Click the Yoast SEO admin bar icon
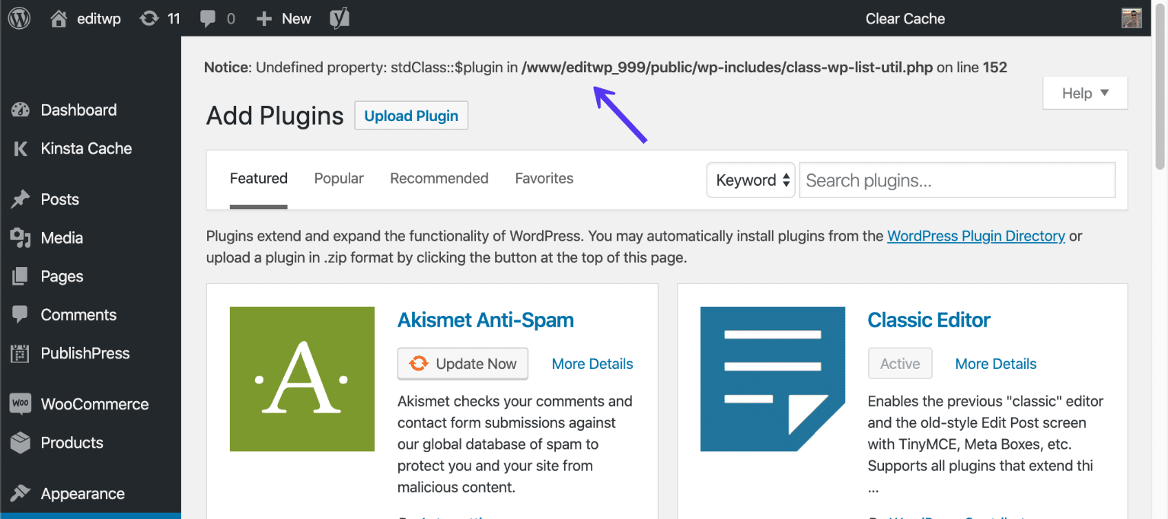This screenshot has height=519, width=1168. coord(339,18)
